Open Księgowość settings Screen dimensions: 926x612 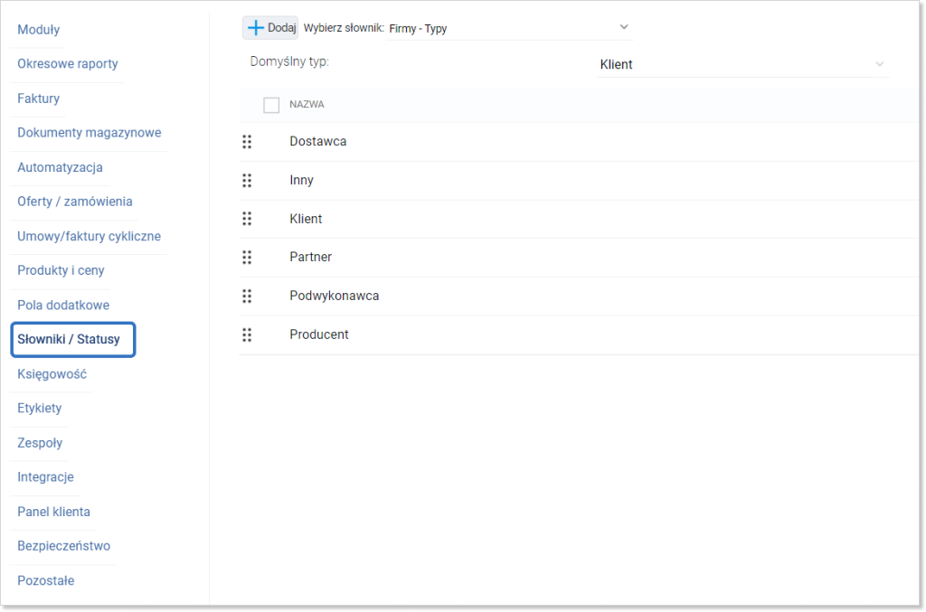tap(52, 374)
